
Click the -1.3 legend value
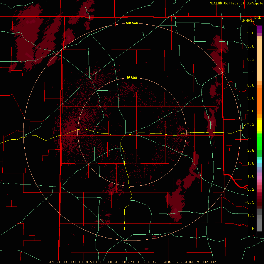(x=250, y=215)
